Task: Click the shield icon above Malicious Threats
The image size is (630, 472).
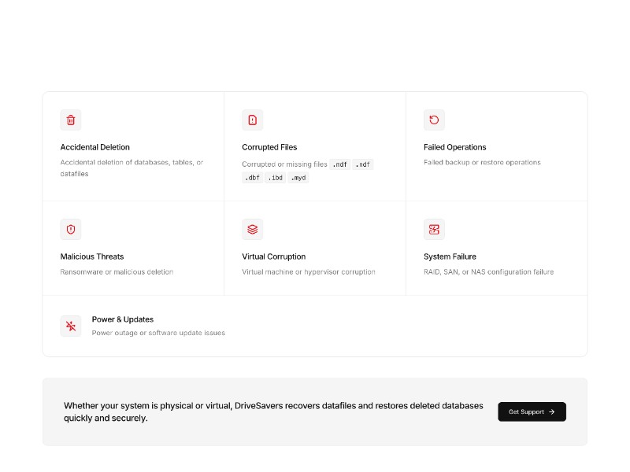Action: coord(71,229)
